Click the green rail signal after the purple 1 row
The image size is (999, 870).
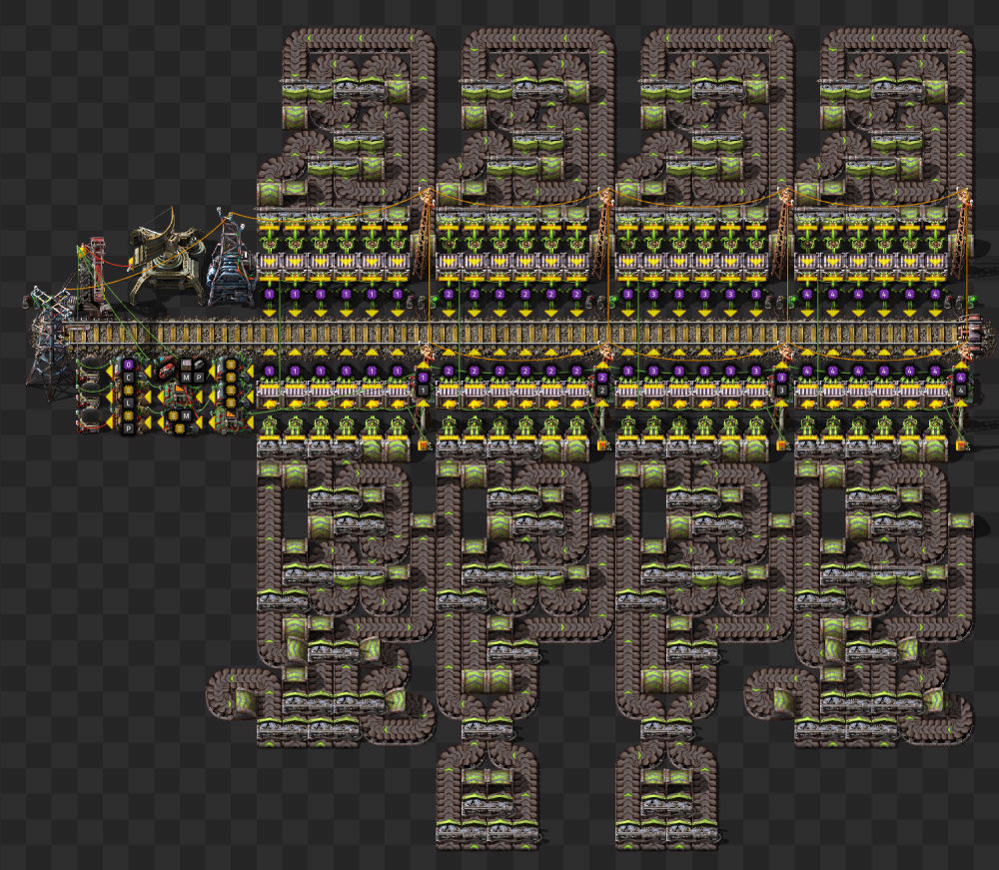[434, 302]
